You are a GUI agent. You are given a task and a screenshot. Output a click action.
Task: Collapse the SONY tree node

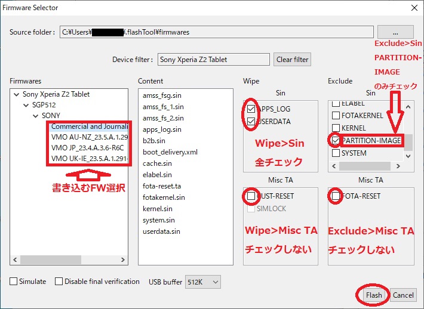point(35,116)
